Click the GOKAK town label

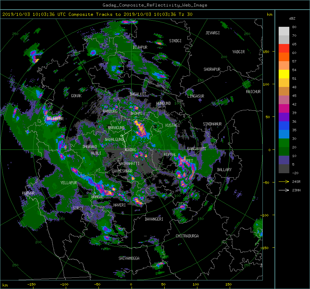pyautogui.click(x=76, y=96)
